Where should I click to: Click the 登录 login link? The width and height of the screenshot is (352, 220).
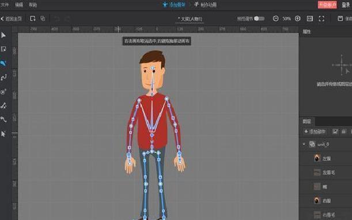(346, 5)
